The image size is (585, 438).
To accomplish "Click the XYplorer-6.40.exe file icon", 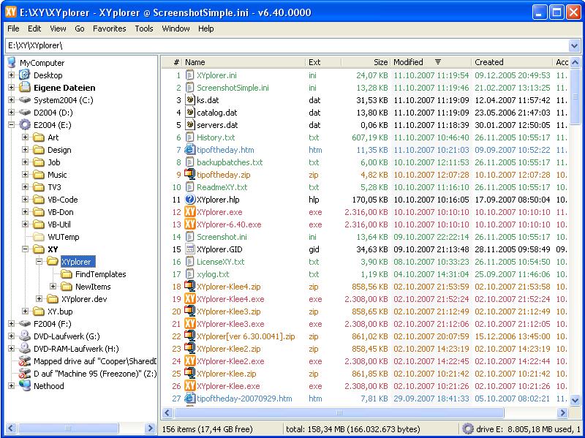I will pos(190,224).
